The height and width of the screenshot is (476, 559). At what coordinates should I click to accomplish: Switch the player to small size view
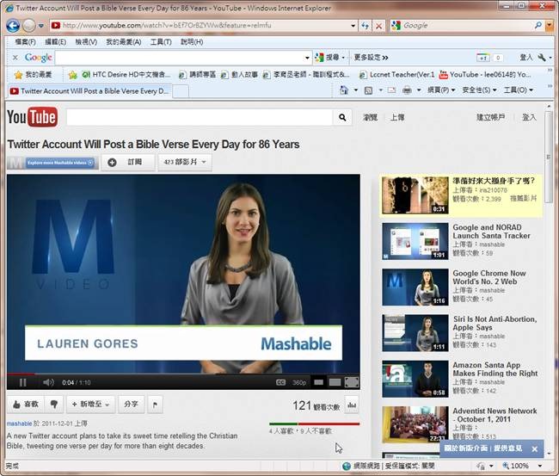(x=319, y=382)
